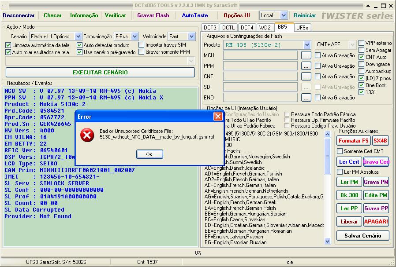Click Salvar Cenário button
Screen dimensions: 396x267
pyautogui.click(x=362, y=236)
